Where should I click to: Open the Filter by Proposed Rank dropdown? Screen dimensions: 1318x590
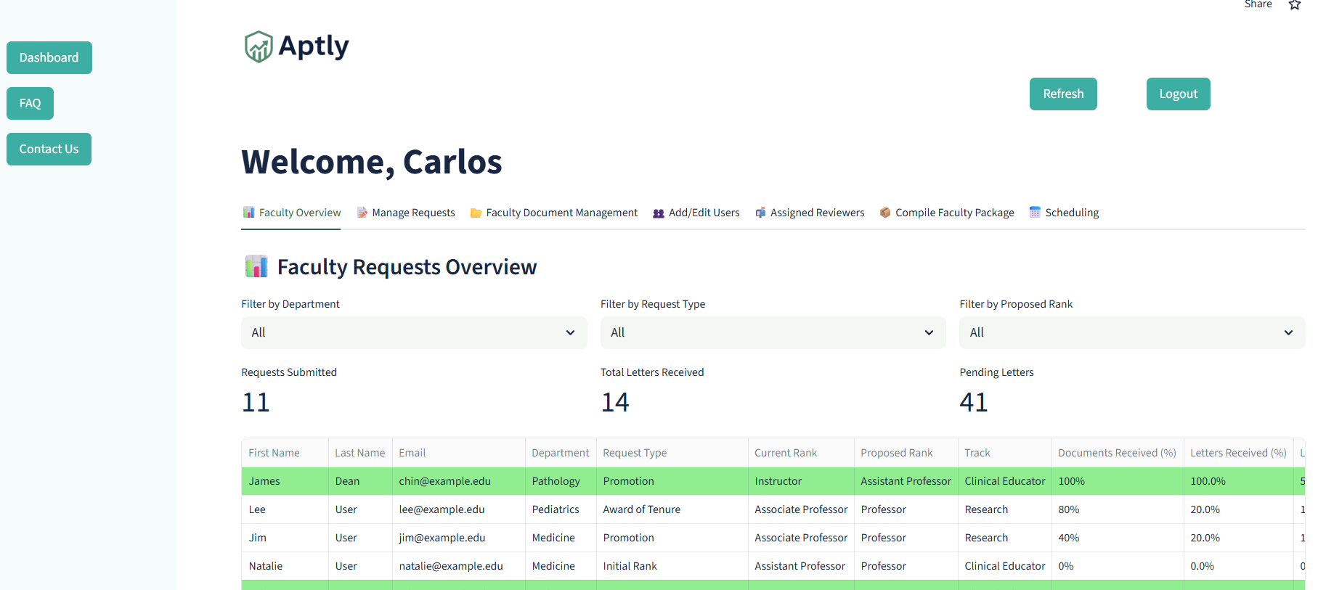(1132, 332)
